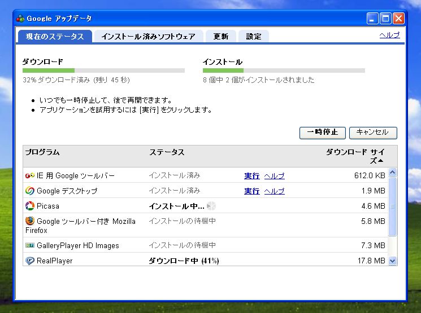Image resolution: width=421 pixels, height=313 pixels.
Task: Run Google デスクトップ via 実行 link
Action: (x=252, y=191)
